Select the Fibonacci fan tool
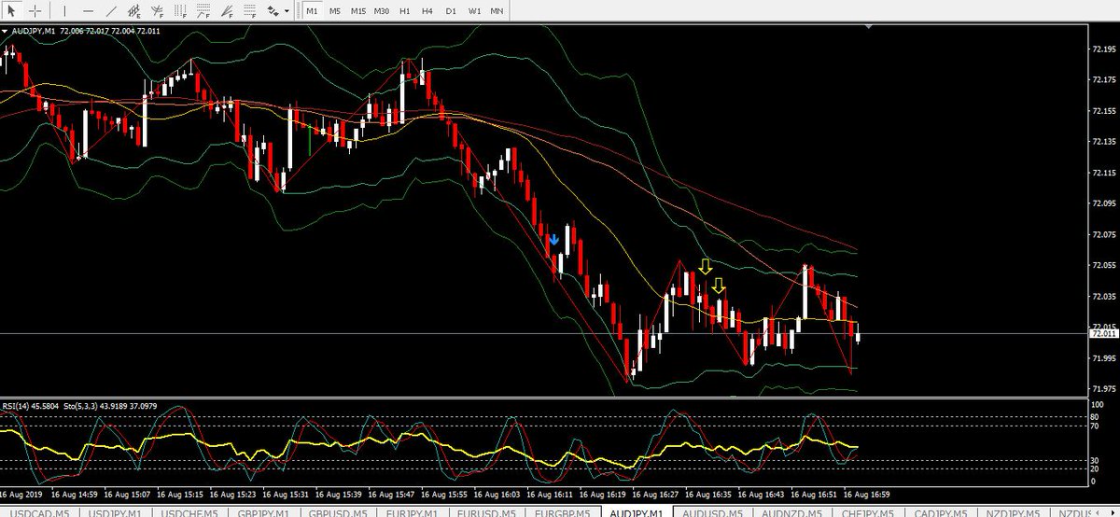Viewport: 1120px width, 517px height. 227,11
